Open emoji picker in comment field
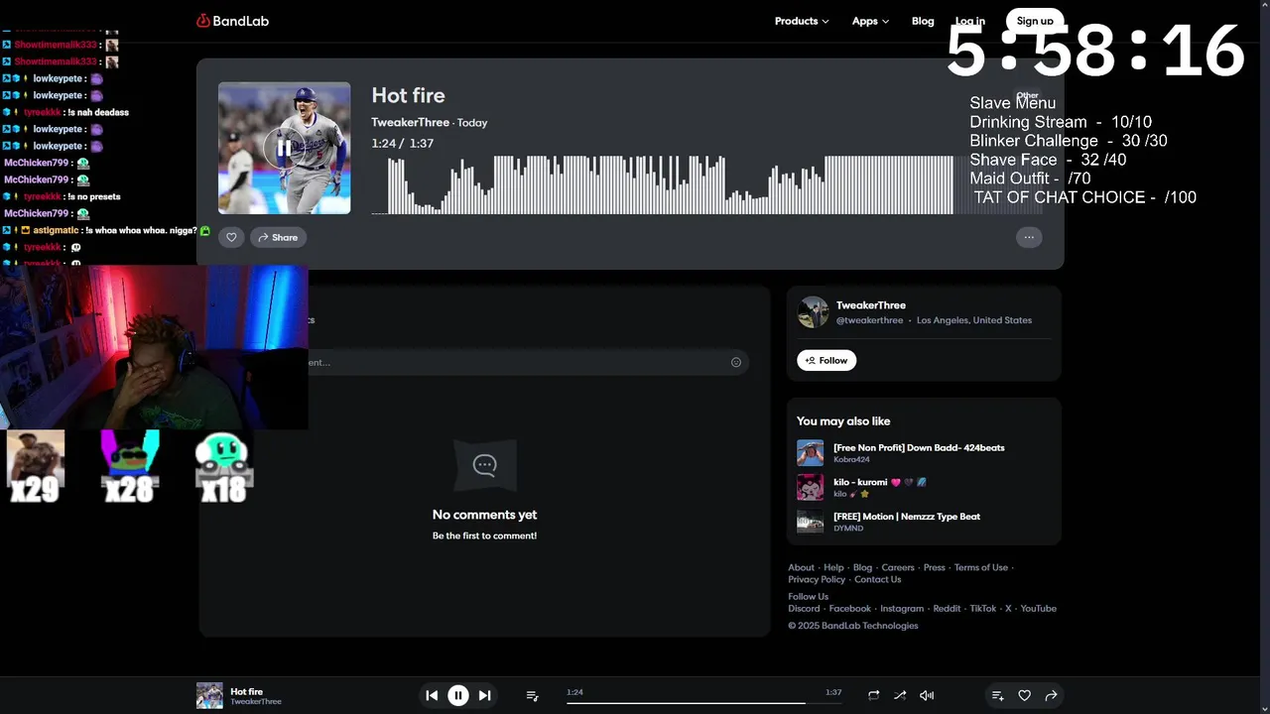 [736, 362]
